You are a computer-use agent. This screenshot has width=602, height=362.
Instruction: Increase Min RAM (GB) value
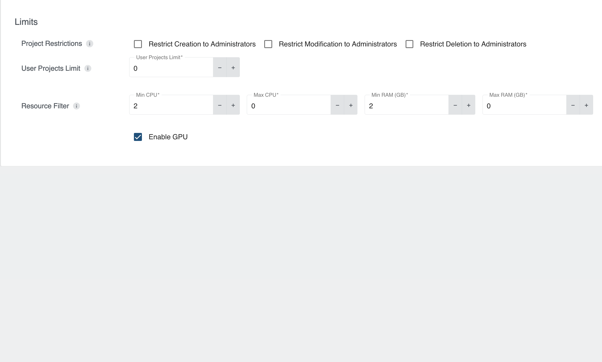(x=469, y=105)
